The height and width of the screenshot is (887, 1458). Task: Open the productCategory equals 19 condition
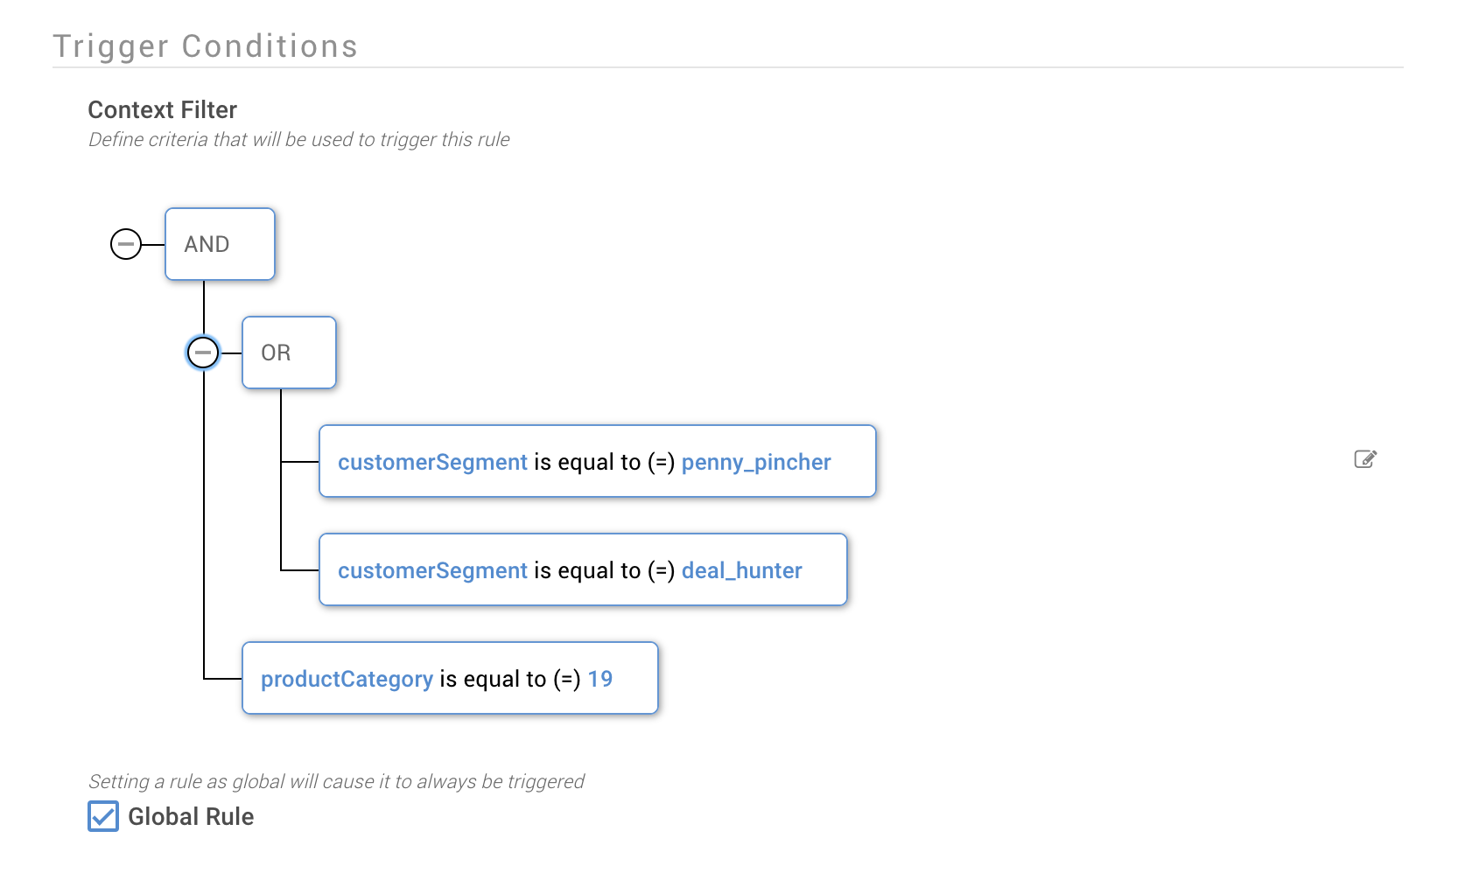[450, 678]
